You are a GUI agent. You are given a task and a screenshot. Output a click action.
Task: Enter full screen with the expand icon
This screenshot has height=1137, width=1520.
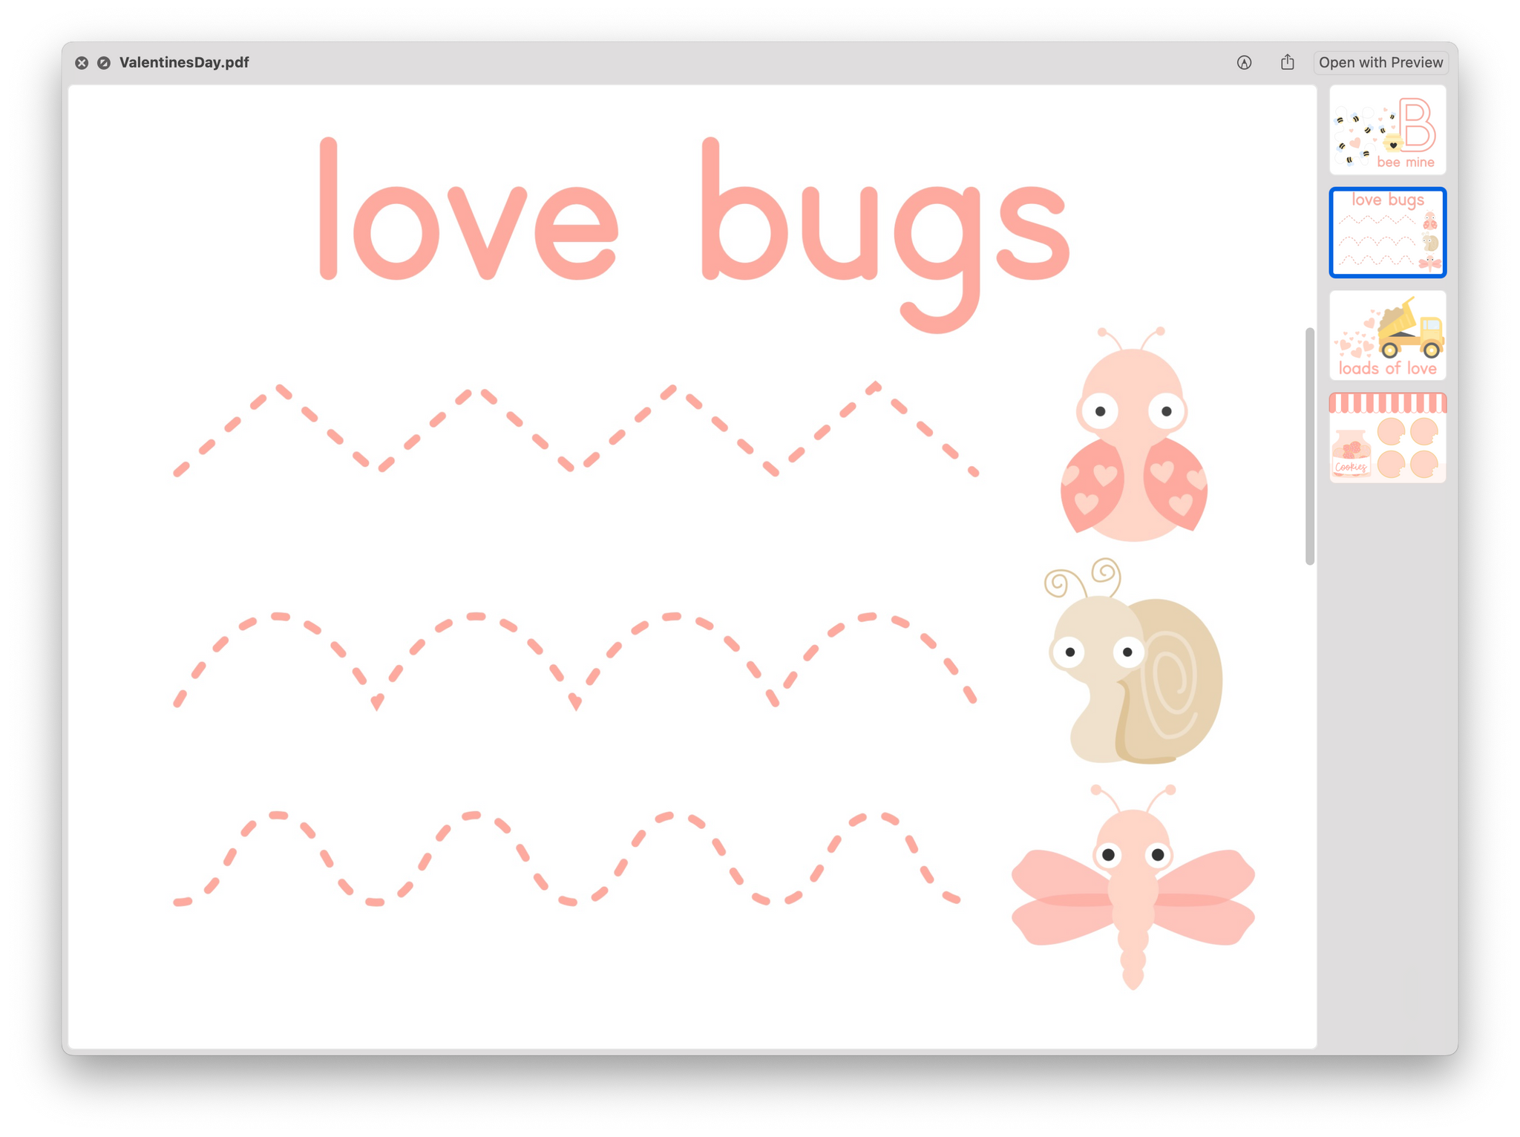[x=104, y=63]
